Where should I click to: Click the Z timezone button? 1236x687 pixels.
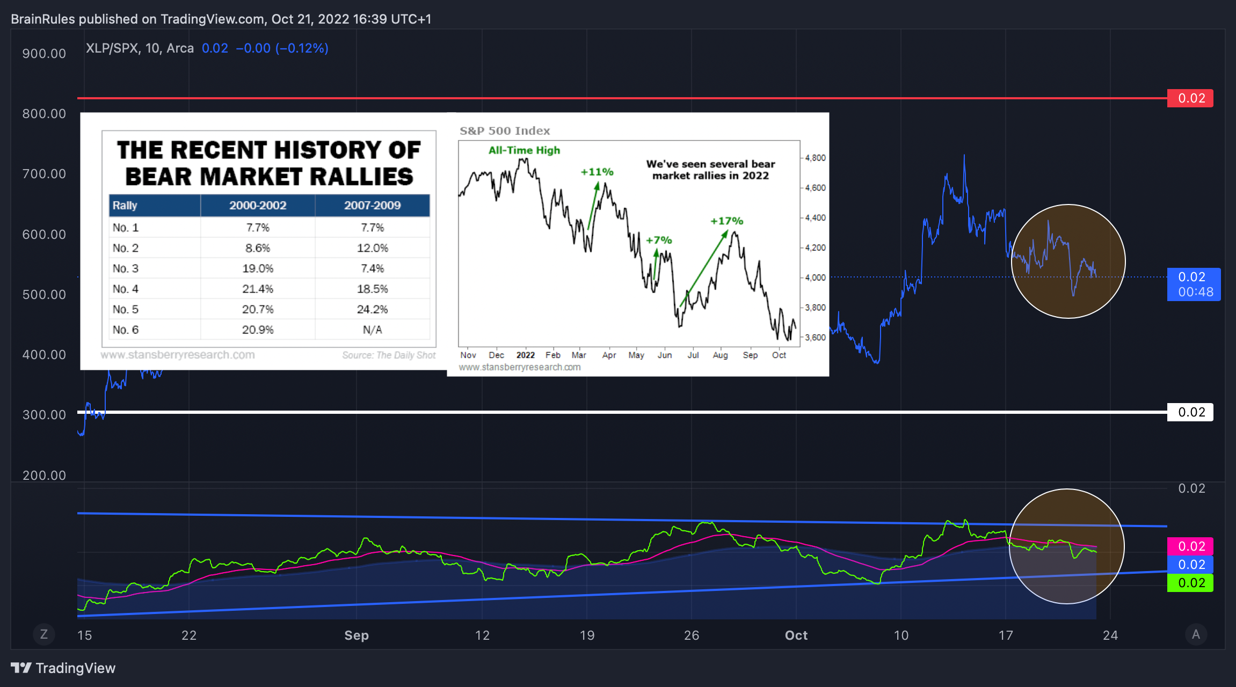click(44, 634)
